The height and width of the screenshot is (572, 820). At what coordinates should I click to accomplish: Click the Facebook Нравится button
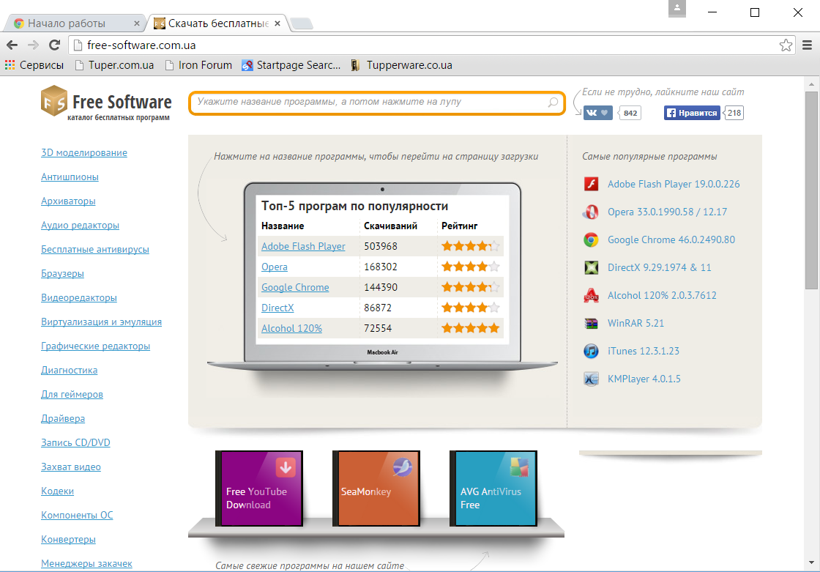pyautogui.click(x=692, y=113)
